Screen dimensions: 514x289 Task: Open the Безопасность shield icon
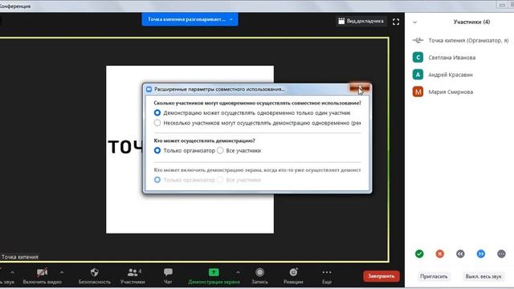click(x=95, y=272)
